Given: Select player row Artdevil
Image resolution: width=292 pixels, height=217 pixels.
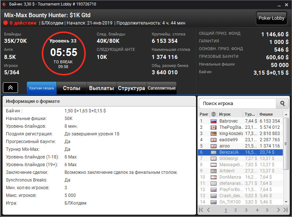Looking at the screenshot, I should click(240, 171).
